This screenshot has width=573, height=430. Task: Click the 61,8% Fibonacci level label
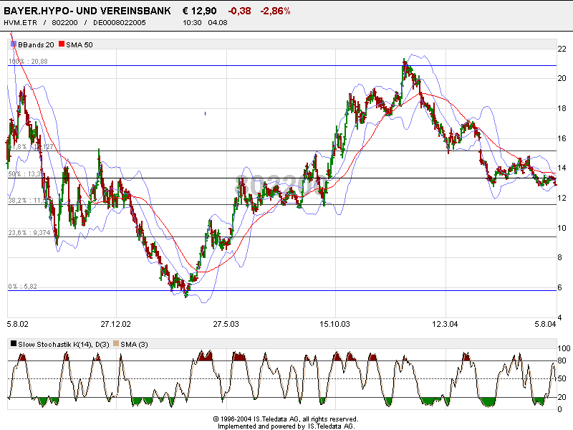(31, 147)
